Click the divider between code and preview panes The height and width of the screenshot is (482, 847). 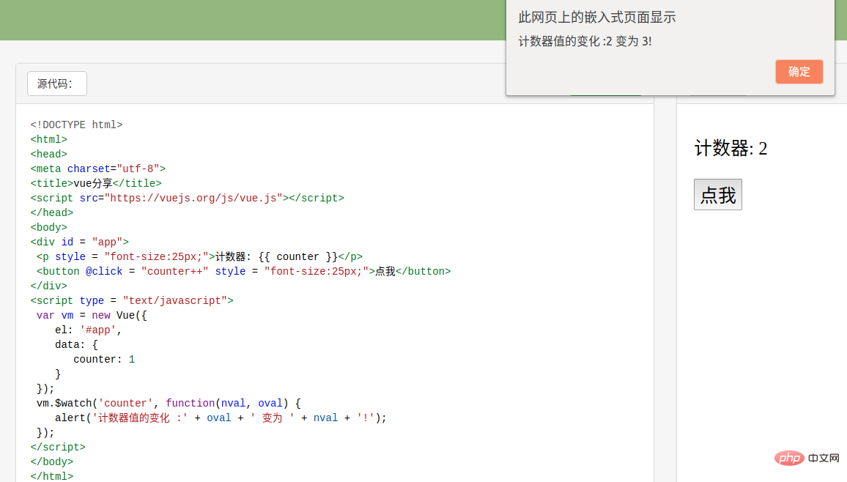point(665,293)
